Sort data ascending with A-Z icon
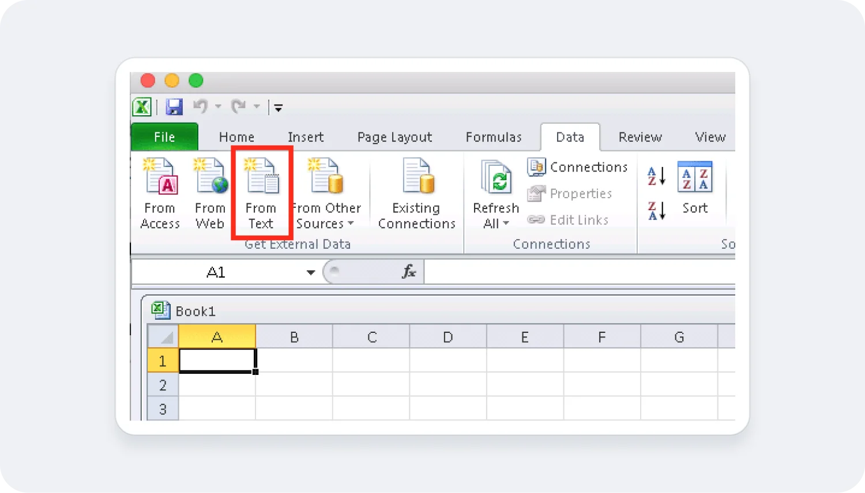The height and width of the screenshot is (493, 865). pos(656,177)
